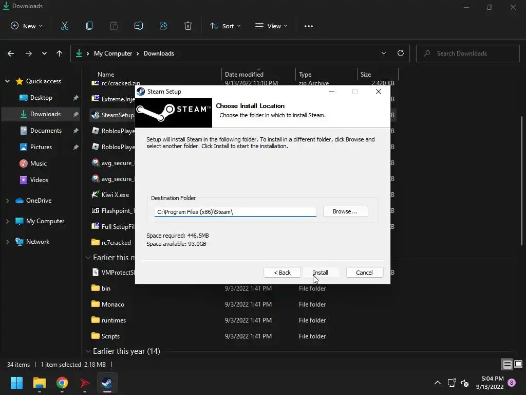Screen dimensions: 526x395
Task: Expand the Network tree node
Action: [7, 242]
